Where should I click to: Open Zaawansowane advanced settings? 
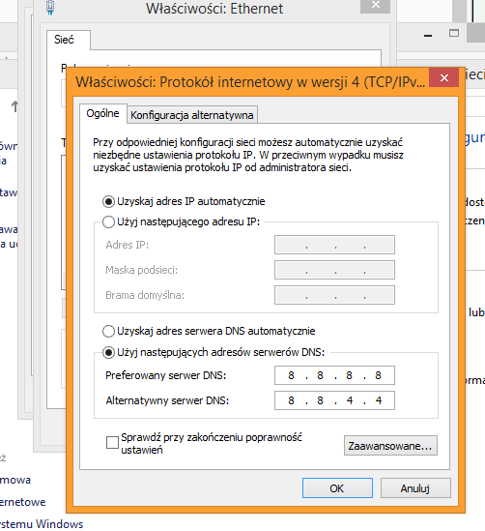click(x=390, y=446)
